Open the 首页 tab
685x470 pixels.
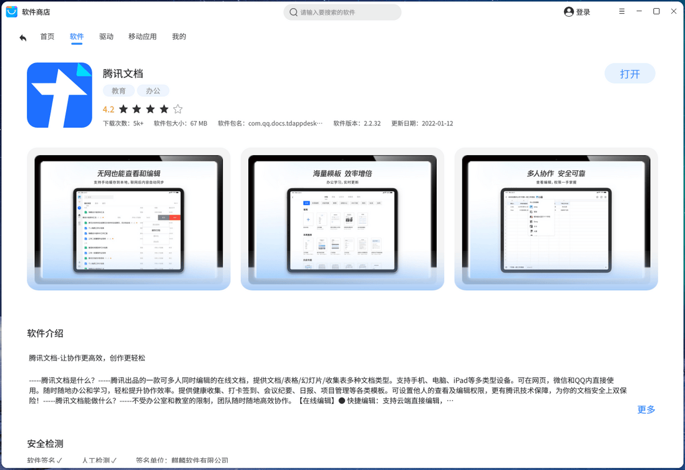(x=47, y=37)
